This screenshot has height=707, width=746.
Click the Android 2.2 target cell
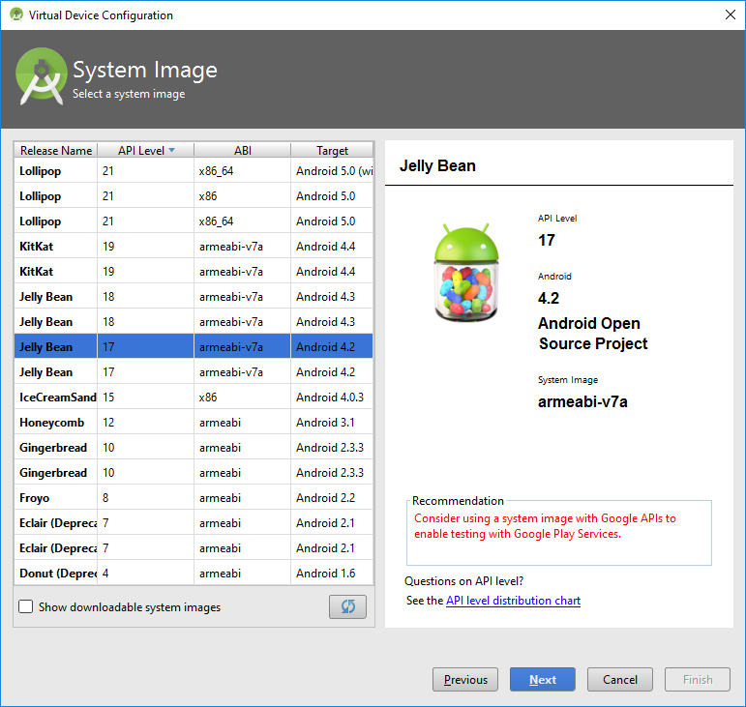(x=332, y=498)
